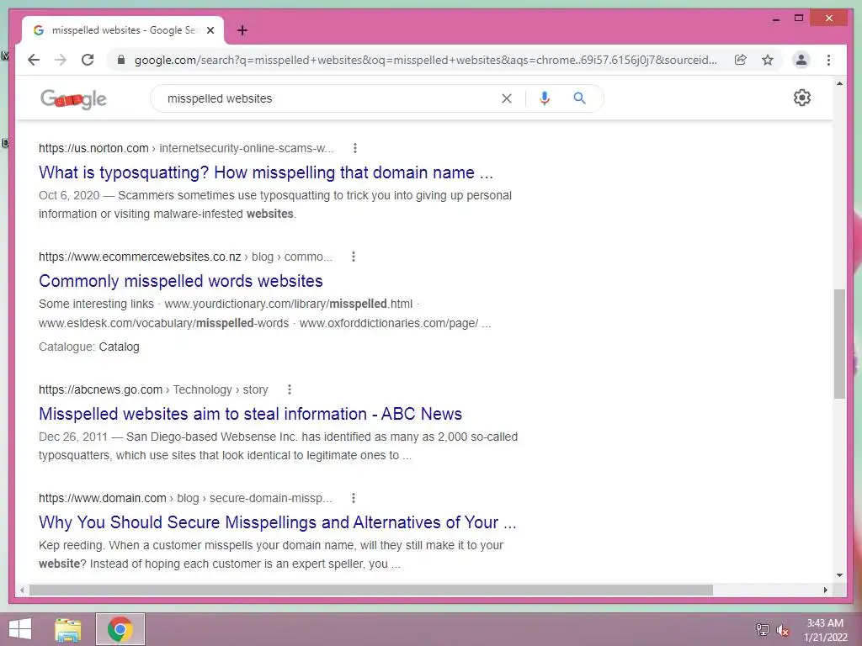Click the scroll down arrow of vertical scrollbar
The image size is (862, 646).
pos(839,575)
